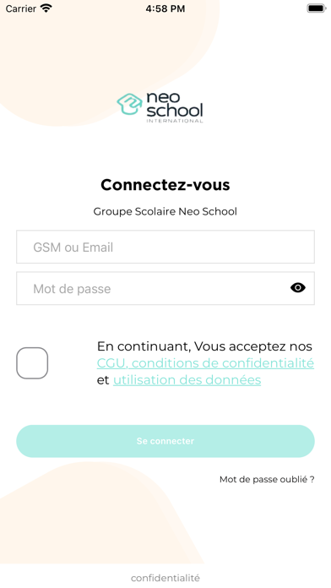Image resolution: width=331 pixels, height=588 pixels.
Task: Click the En continuant, Vous acceptez text
Action: click(204, 346)
